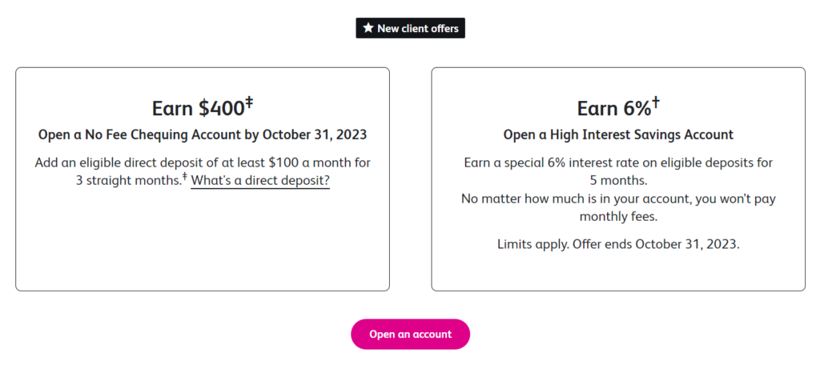
Task: Click the "5 months." text line
Action: pyautogui.click(x=618, y=180)
